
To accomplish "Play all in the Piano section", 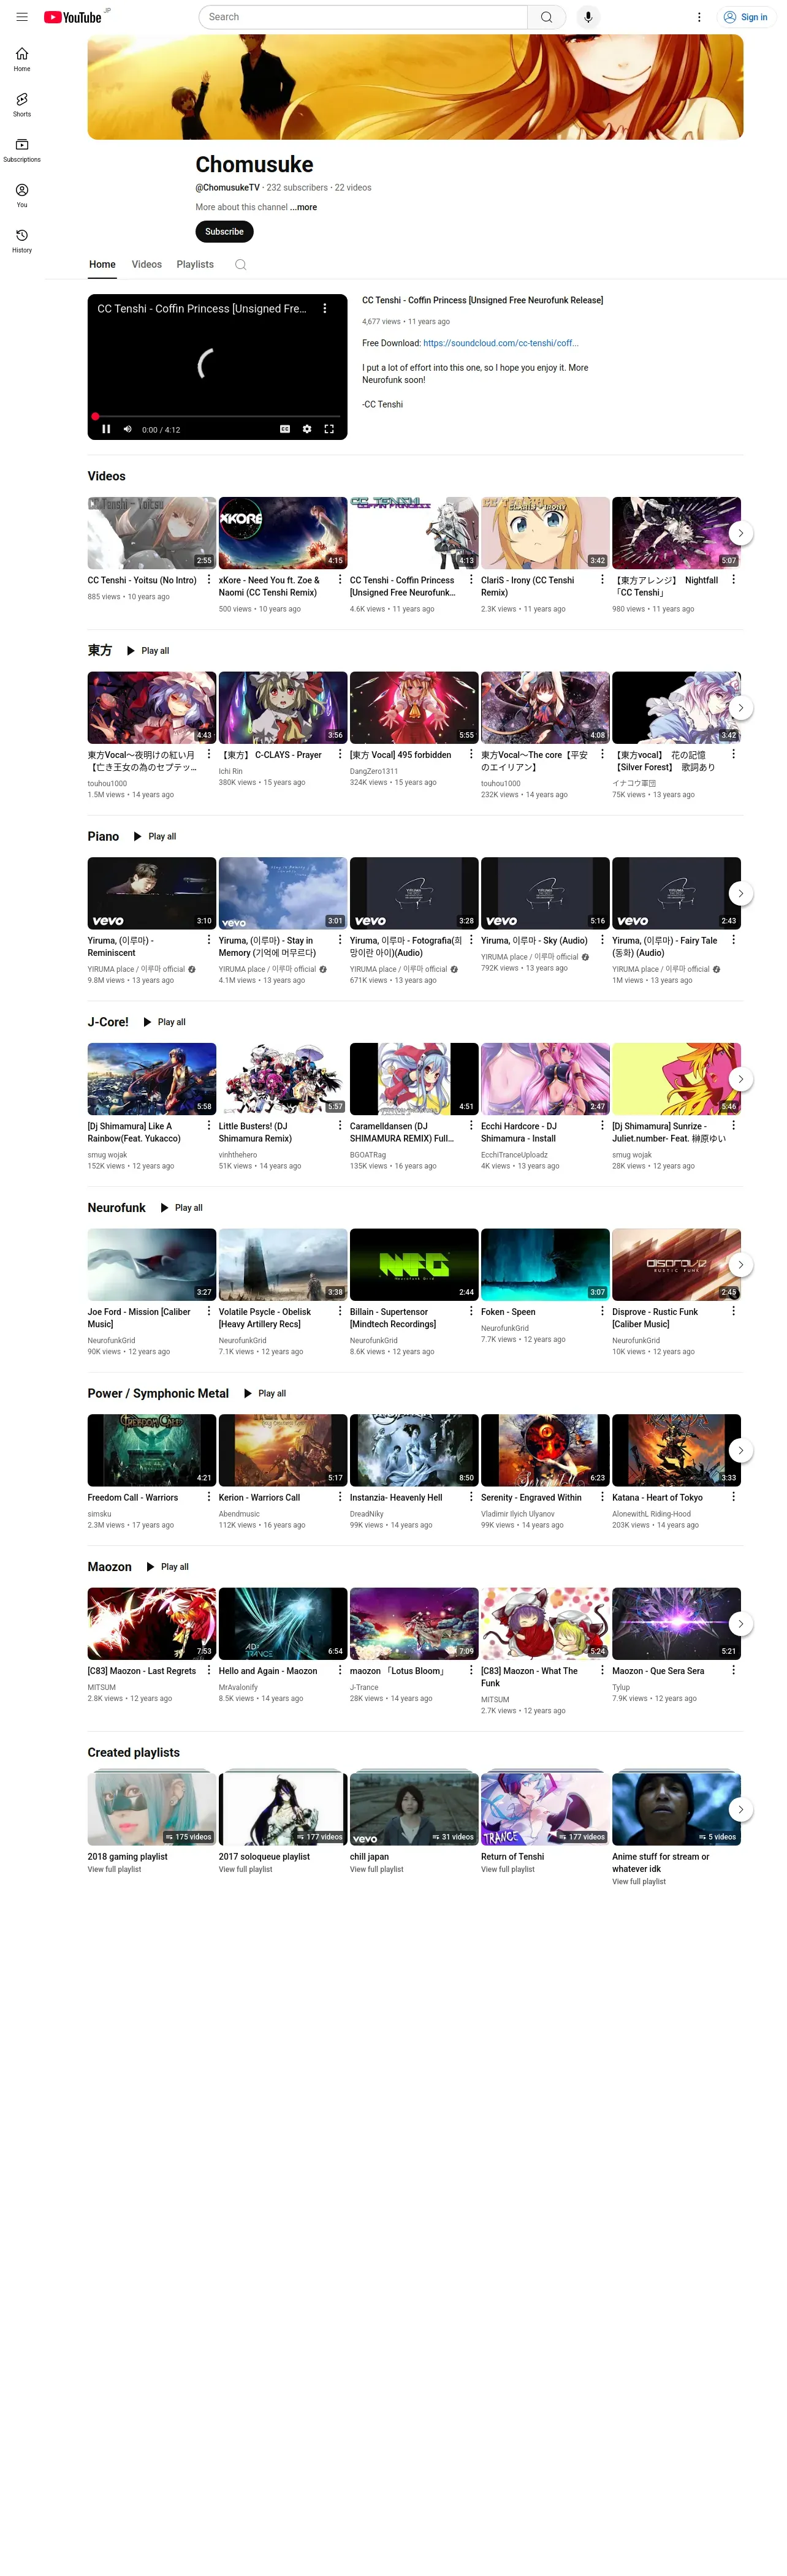I will (155, 837).
